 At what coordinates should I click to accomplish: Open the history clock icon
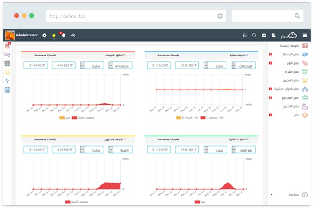(73, 35)
